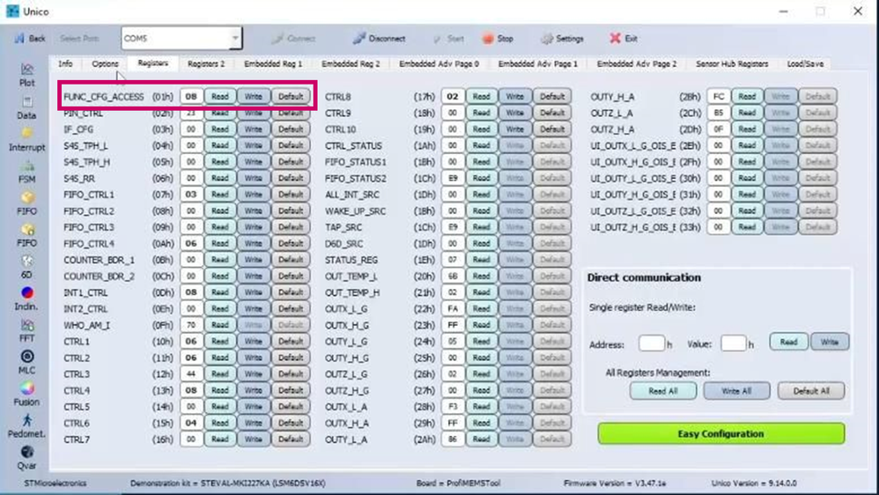The image size is (879, 495).
Task: Switch to the Options tab
Action: [x=105, y=64]
